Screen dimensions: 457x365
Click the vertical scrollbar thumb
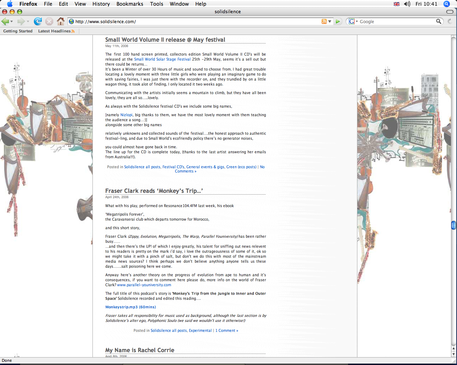click(x=453, y=225)
